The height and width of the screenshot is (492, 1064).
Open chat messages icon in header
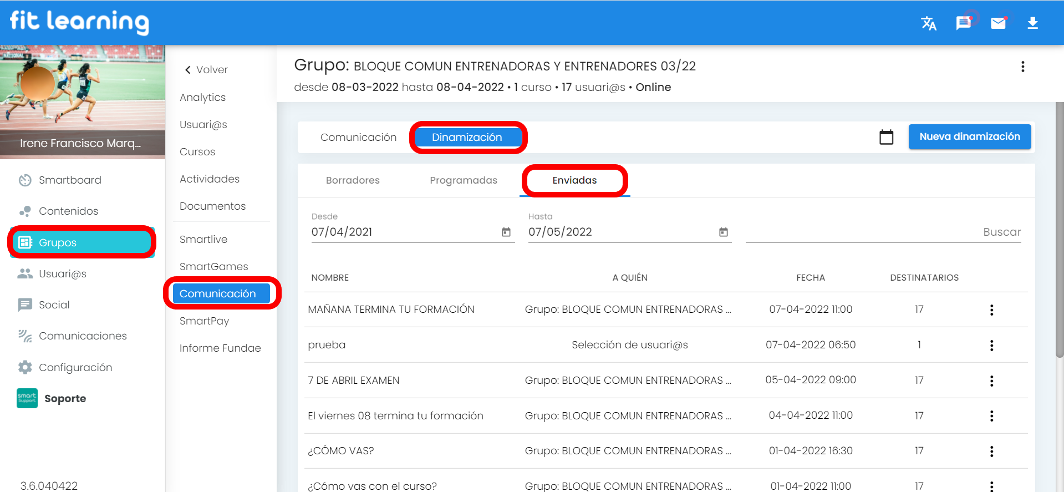(x=963, y=23)
